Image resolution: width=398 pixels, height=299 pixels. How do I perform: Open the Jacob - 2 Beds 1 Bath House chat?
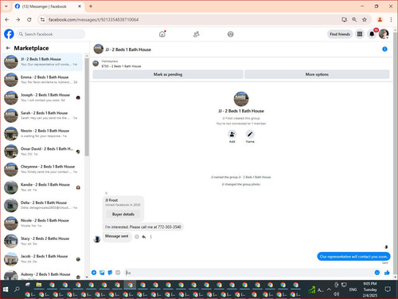point(42,259)
